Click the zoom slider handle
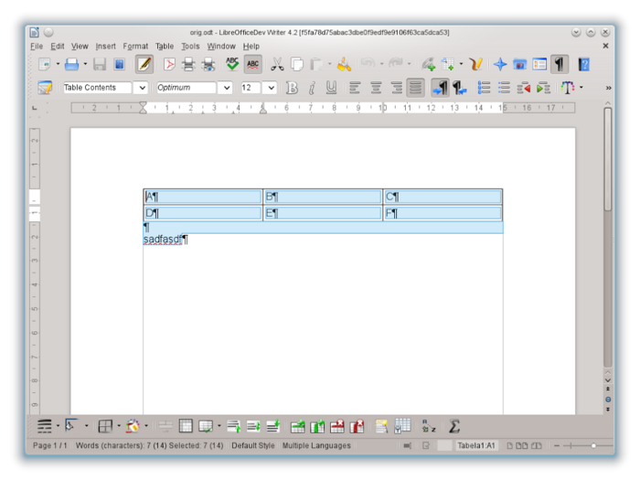This screenshot has height=480, width=640. pos(593,446)
